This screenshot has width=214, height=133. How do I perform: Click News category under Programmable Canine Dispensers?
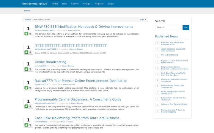click(x=73, y=103)
